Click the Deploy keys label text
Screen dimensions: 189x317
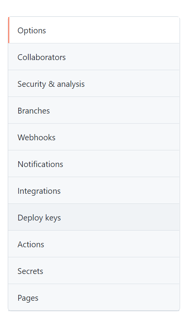coord(39,218)
